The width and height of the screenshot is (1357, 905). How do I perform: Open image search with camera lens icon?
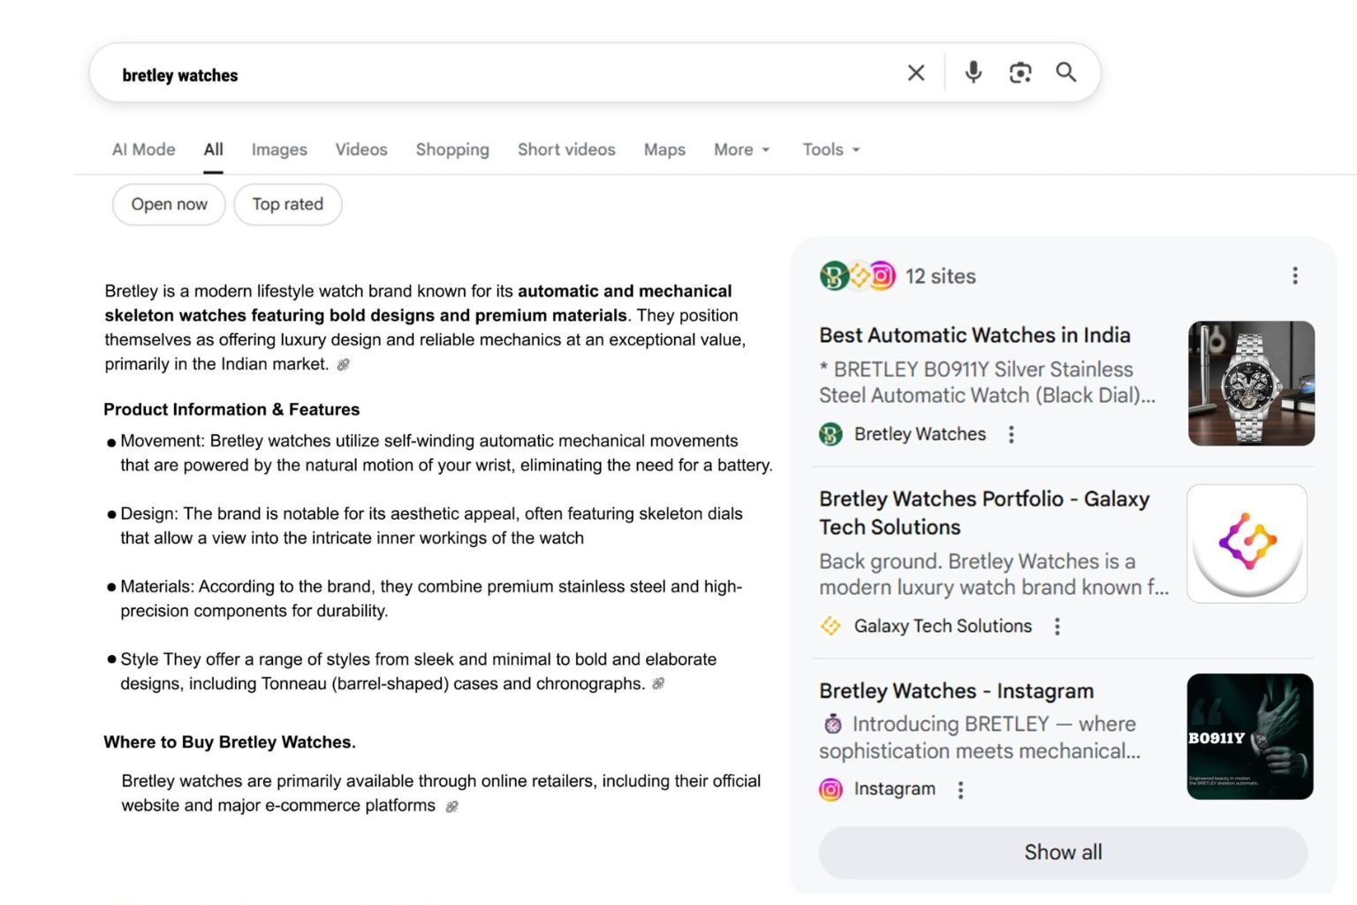(x=1020, y=72)
